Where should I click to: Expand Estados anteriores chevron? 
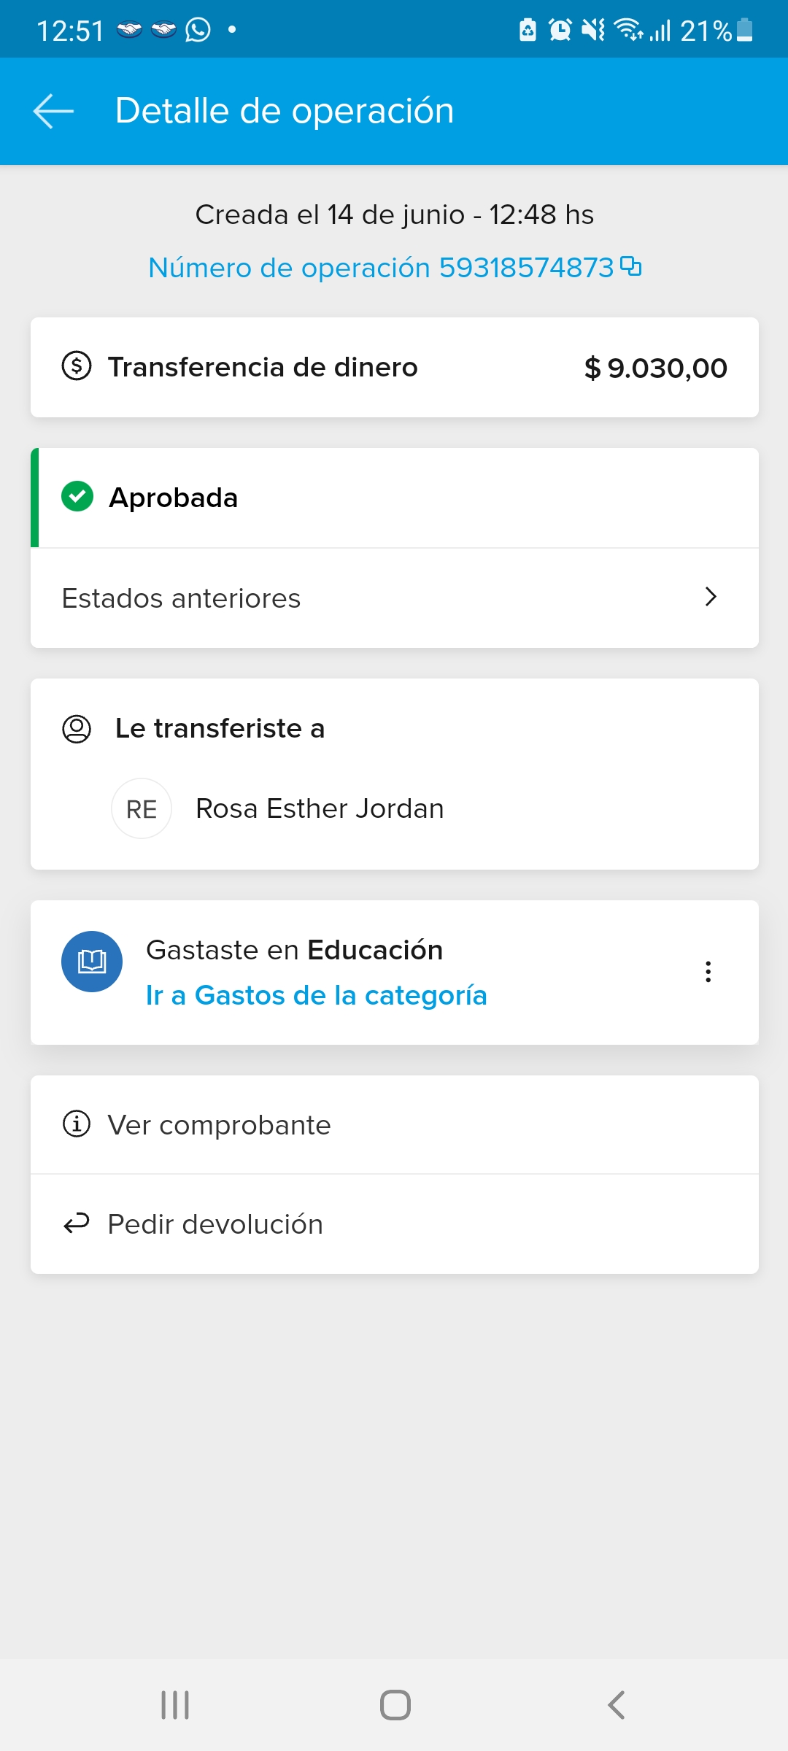[x=711, y=598]
